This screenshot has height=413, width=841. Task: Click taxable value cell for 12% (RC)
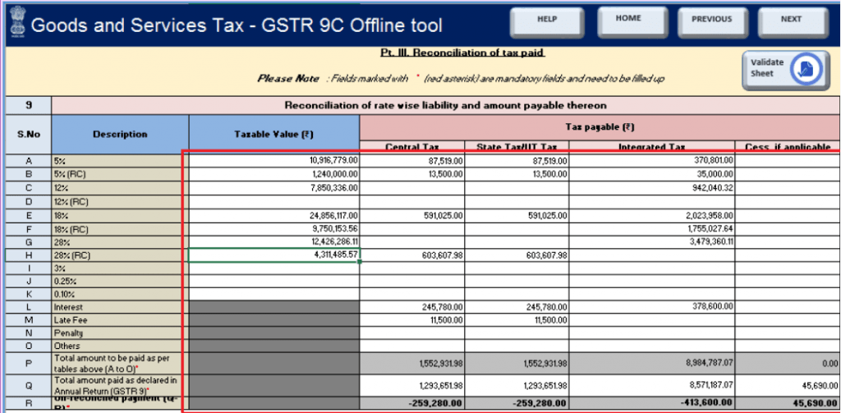coord(274,202)
